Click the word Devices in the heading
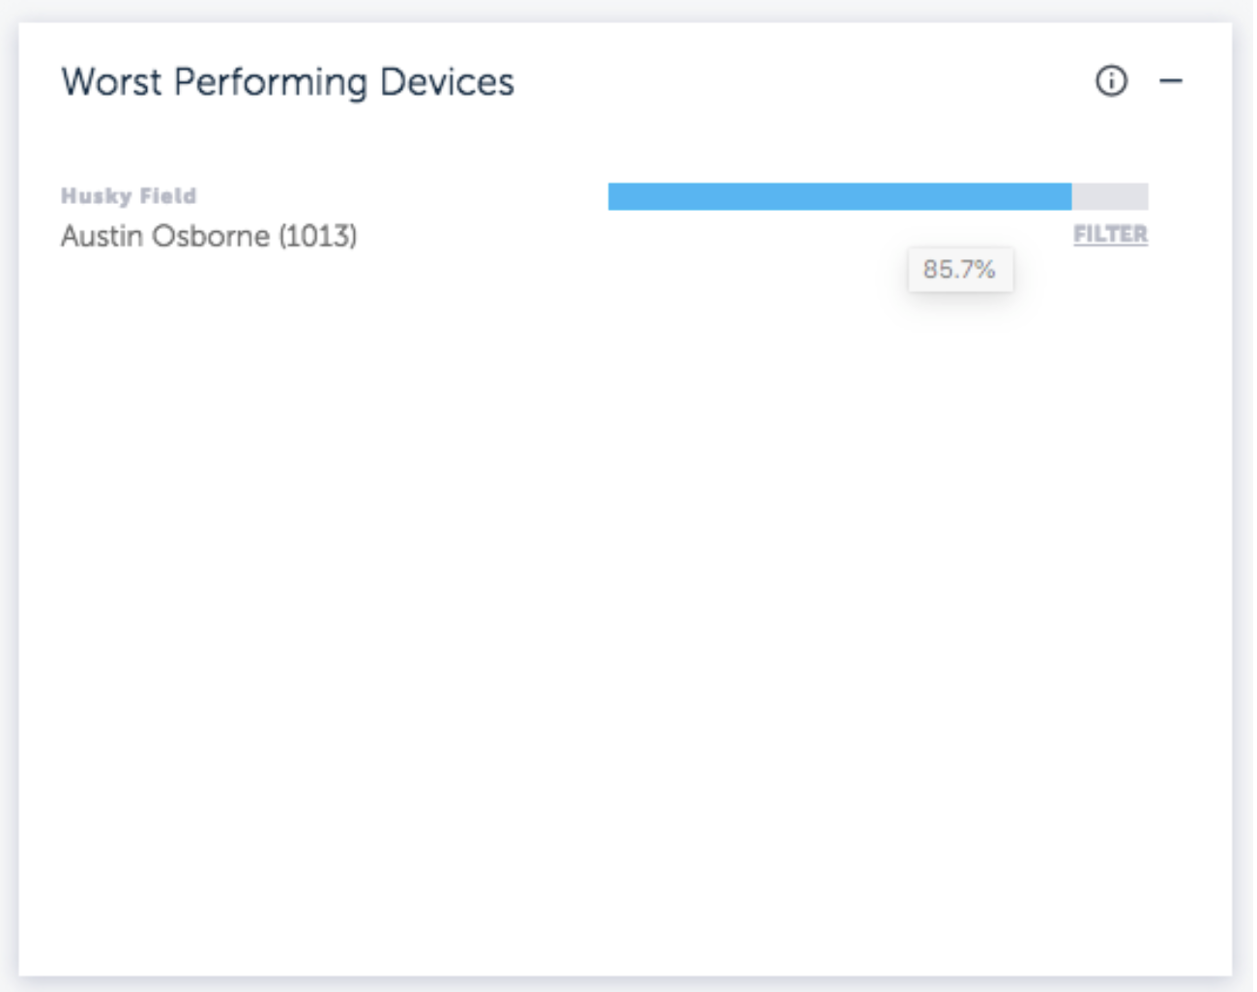This screenshot has height=992, width=1257. (x=447, y=82)
